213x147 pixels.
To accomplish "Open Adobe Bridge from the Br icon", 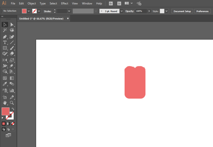I will coord(110,3).
